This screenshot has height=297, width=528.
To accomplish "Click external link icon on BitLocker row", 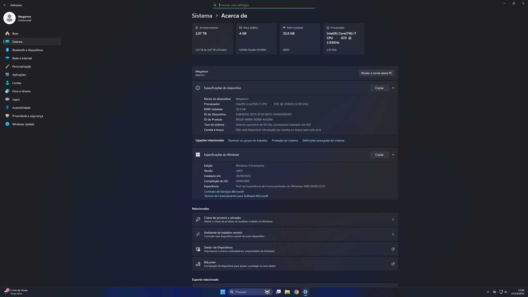I will (393, 264).
